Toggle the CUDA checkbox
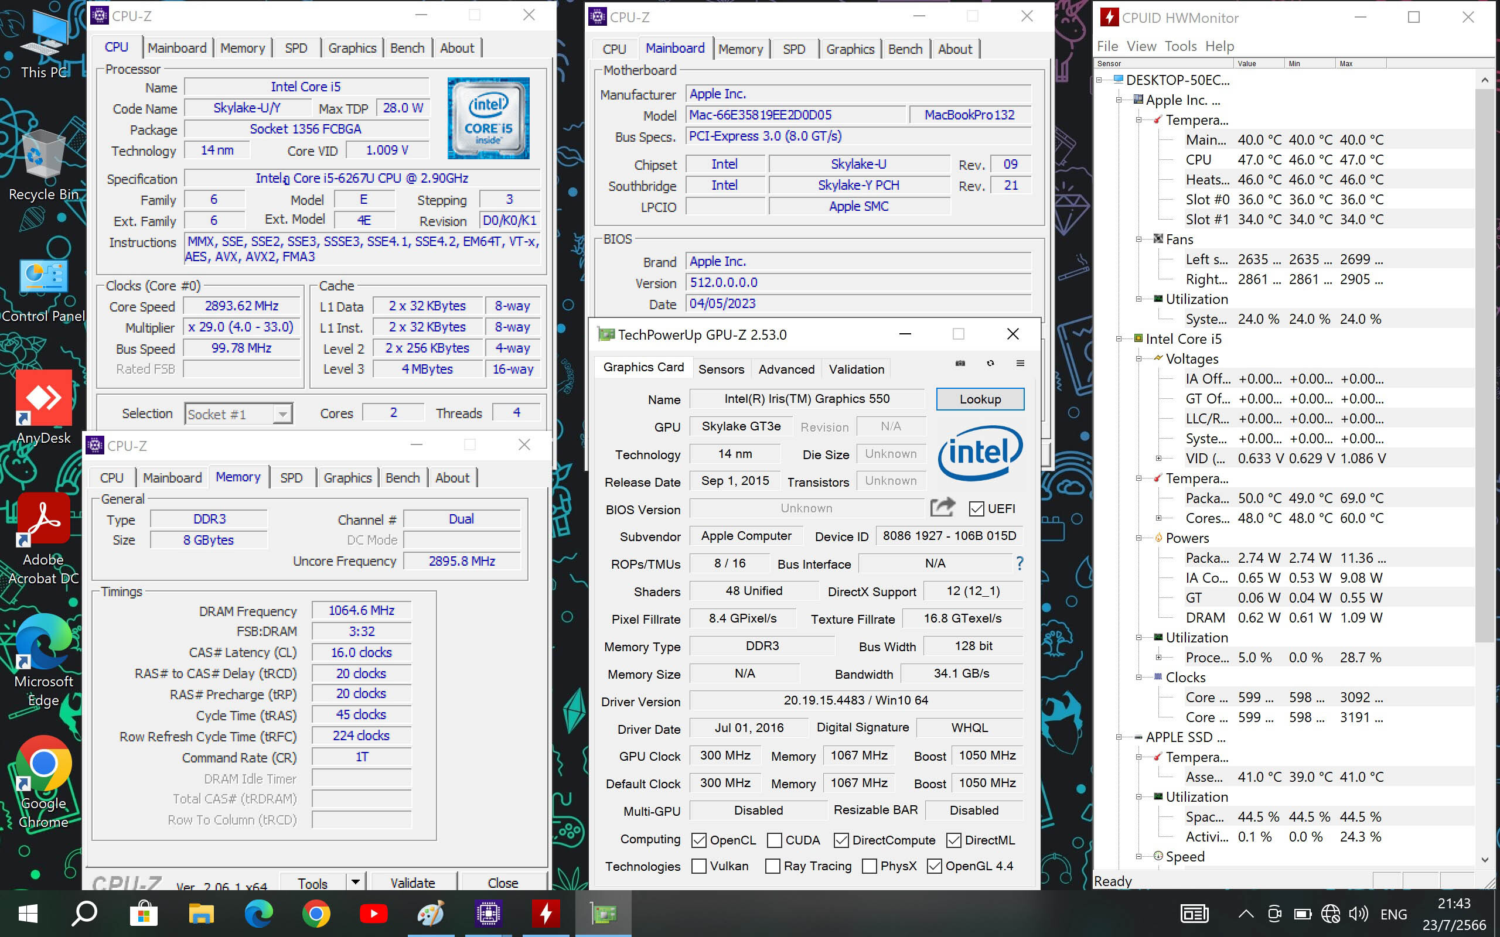Viewport: 1500px width, 937px height. [774, 840]
